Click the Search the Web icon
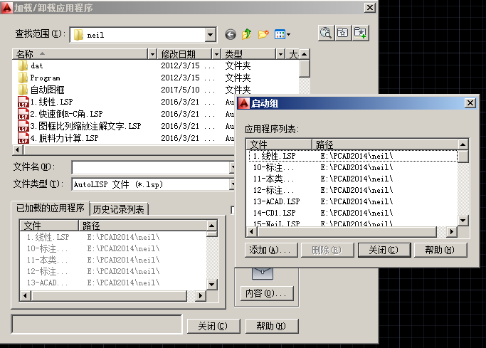 click(x=326, y=33)
